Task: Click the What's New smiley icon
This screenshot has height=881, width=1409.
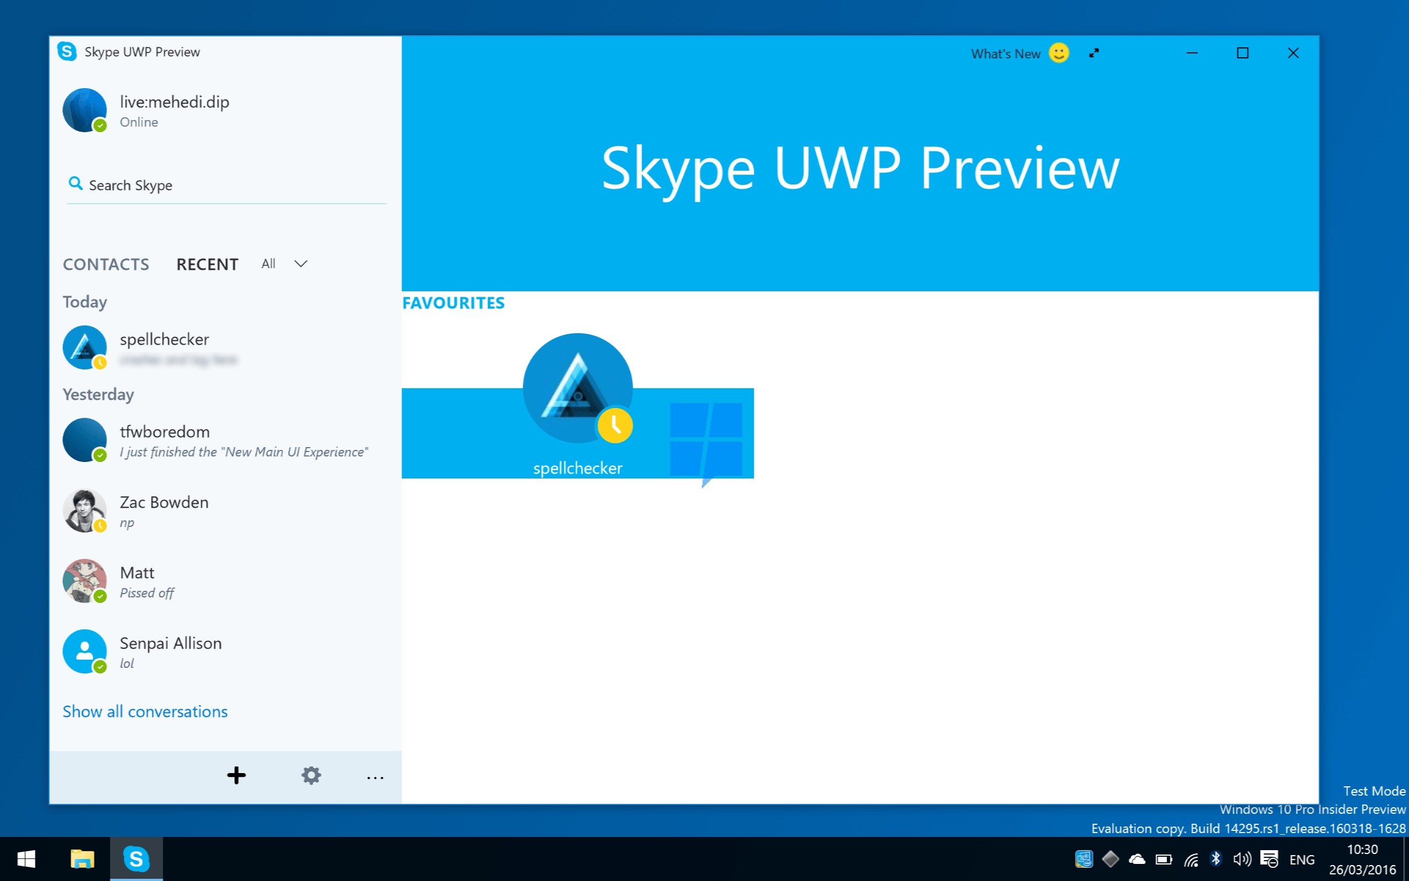Action: point(1058,53)
